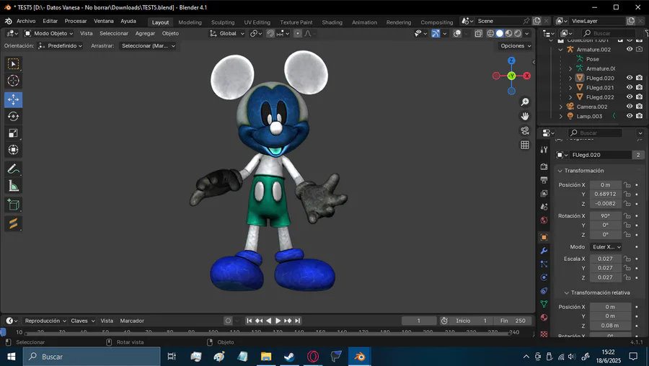Snap view to red X axis on gizmo
This screenshot has width=649, height=366.
pos(526,76)
